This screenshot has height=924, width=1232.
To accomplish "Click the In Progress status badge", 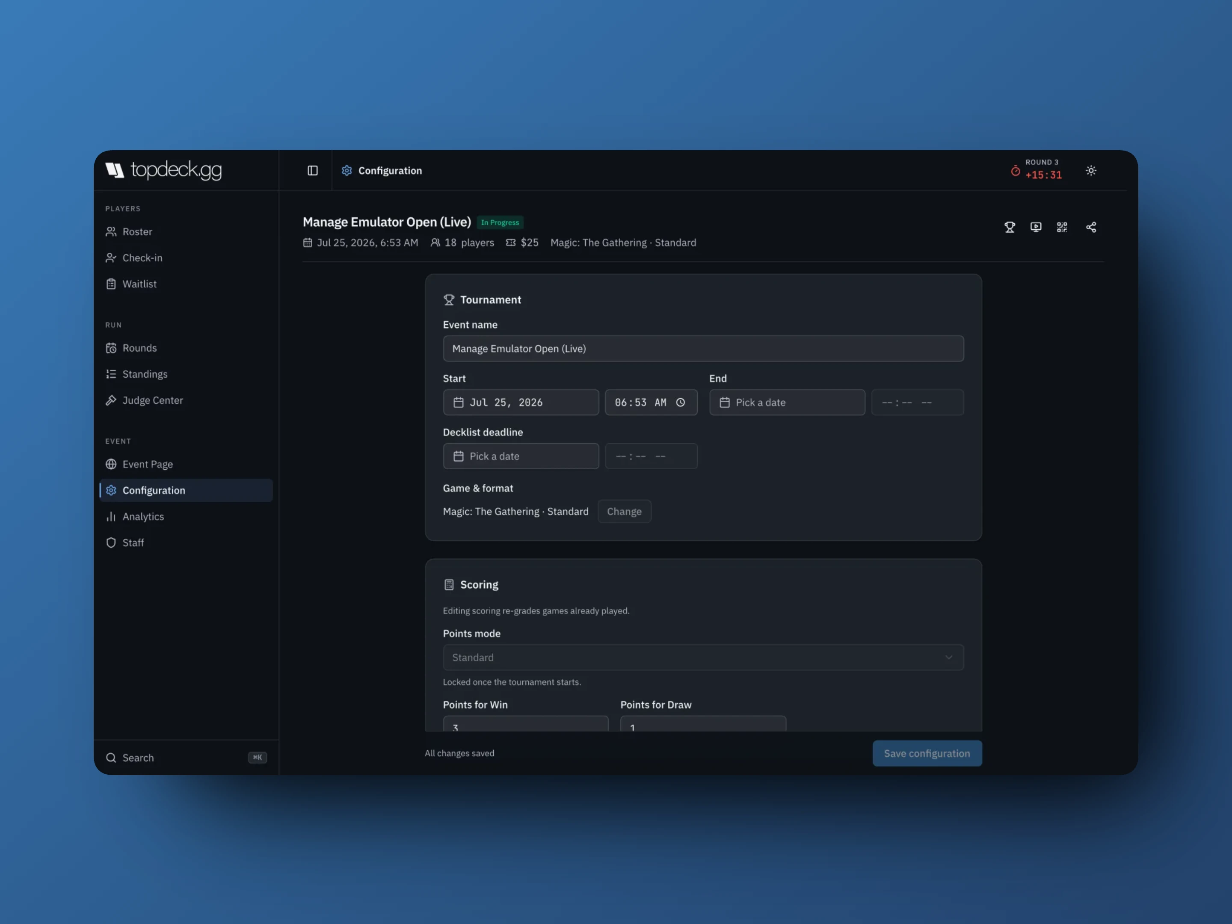I will (500, 223).
